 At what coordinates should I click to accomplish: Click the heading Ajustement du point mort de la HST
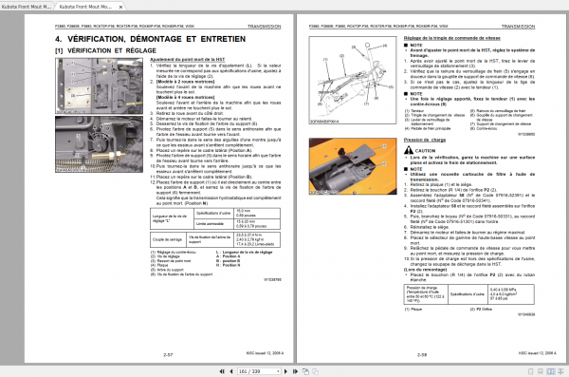pos(187,59)
